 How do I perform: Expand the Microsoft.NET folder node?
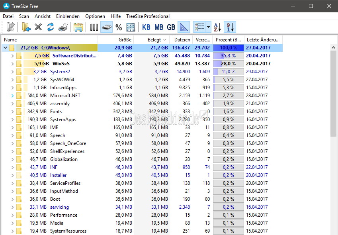[12, 96]
